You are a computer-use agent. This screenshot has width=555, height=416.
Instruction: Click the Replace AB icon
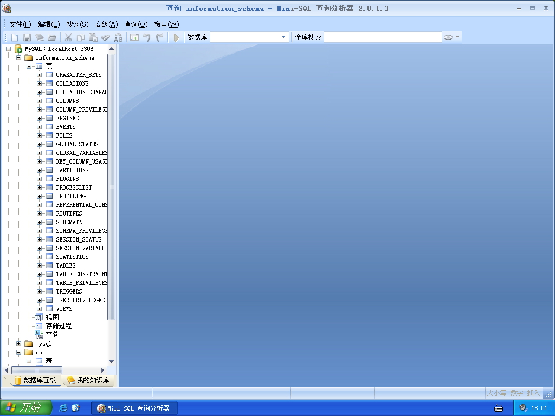click(118, 37)
